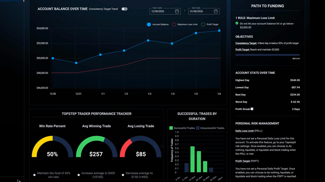Click the 12/30 data point on balance chart
325x182 pixels.
coord(53,58)
